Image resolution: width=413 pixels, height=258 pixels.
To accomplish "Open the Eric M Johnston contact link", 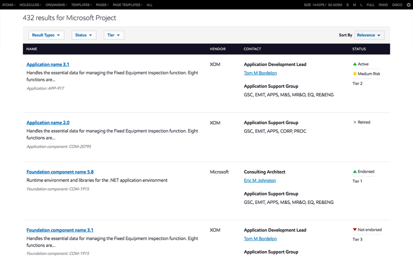I will [260, 181].
